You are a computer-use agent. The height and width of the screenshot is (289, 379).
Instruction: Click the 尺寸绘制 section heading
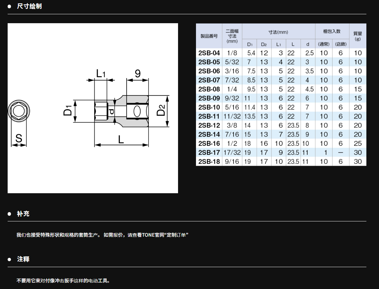click(29, 6)
